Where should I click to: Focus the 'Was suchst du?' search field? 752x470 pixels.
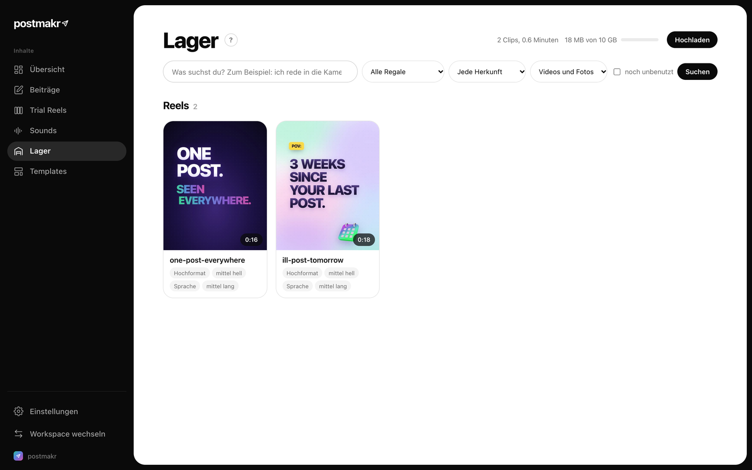[260, 71]
